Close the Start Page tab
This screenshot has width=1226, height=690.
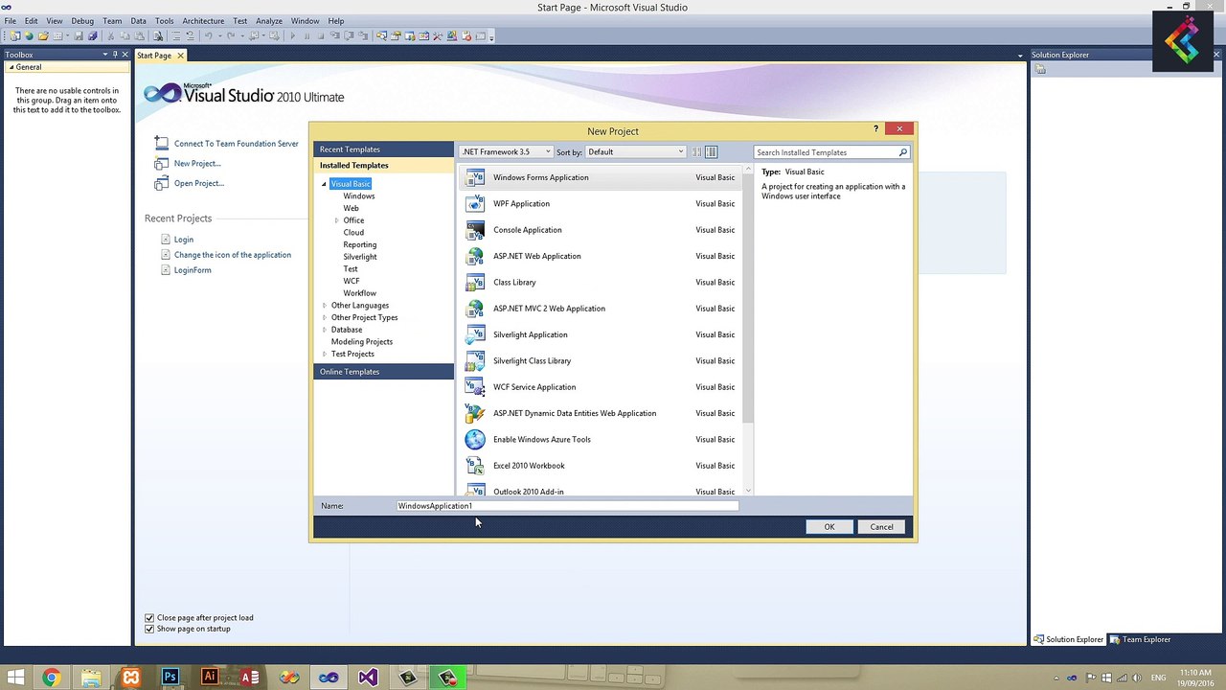pyautogui.click(x=180, y=56)
